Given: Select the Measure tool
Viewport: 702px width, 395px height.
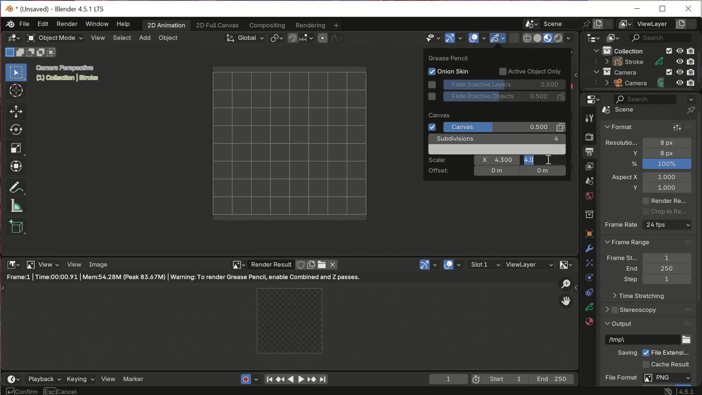Looking at the screenshot, I should tap(16, 206).
